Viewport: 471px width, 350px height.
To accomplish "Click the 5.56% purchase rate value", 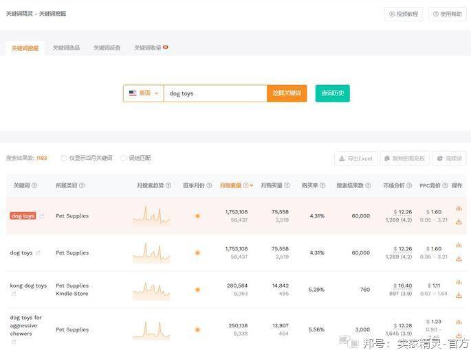I will pyautogui.click(x=316, y=329).
